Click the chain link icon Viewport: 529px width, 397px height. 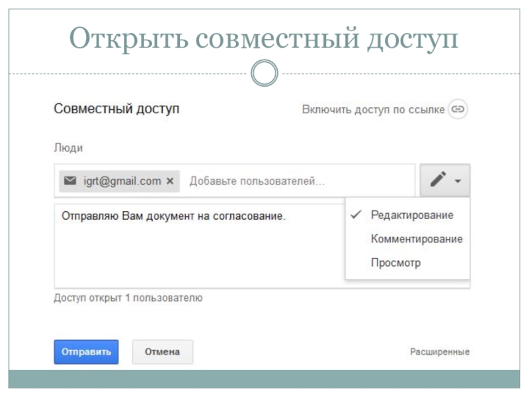click(458, 110)
